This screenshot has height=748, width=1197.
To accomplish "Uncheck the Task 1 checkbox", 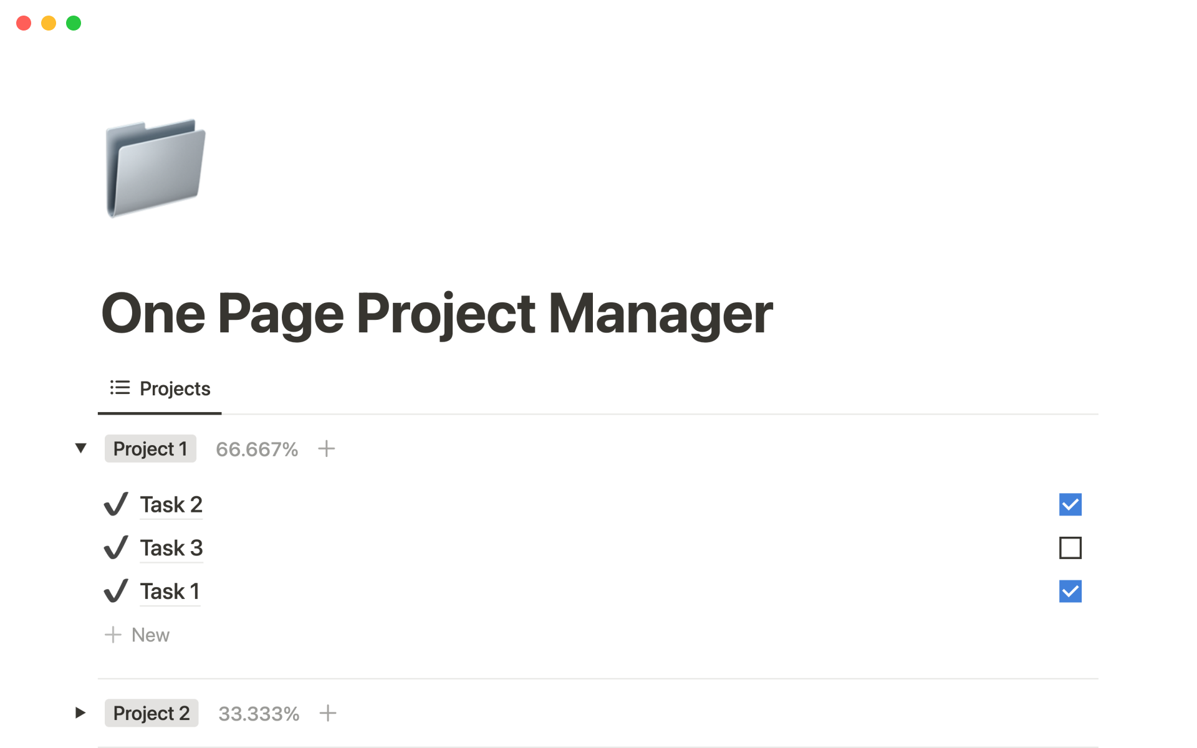I will click(x=1070, y=591).
